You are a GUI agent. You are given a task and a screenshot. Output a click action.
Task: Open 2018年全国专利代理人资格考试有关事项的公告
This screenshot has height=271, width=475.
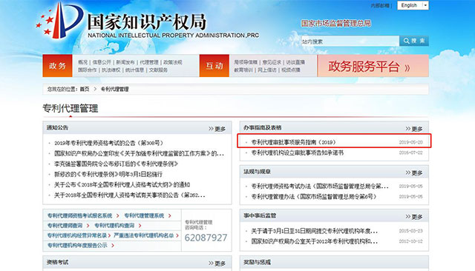tap(130, 195)
